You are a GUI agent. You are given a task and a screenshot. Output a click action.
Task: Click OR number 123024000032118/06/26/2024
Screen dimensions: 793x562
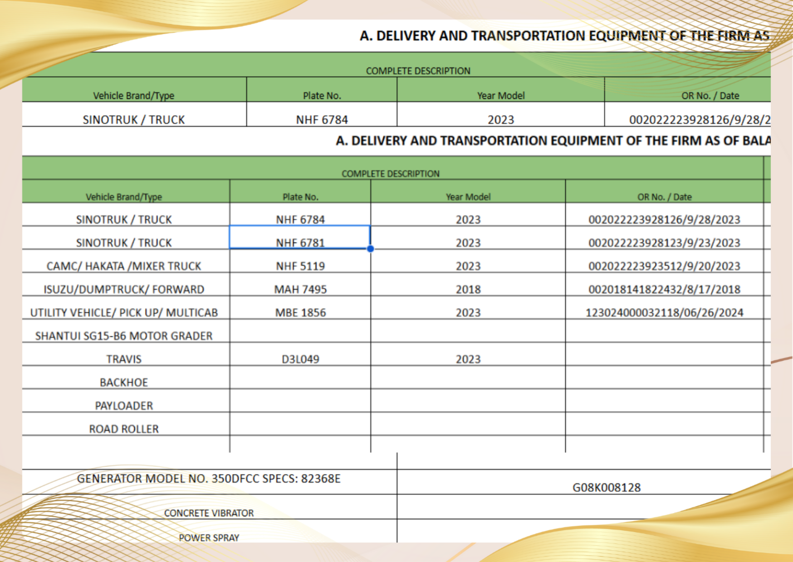tap(664, 313)
